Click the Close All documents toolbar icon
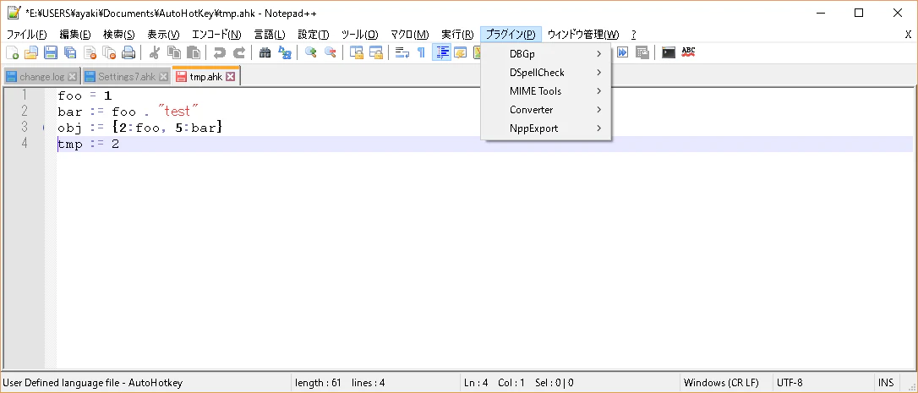The width and height of the screenshot is (918, 393). [109, 52]
